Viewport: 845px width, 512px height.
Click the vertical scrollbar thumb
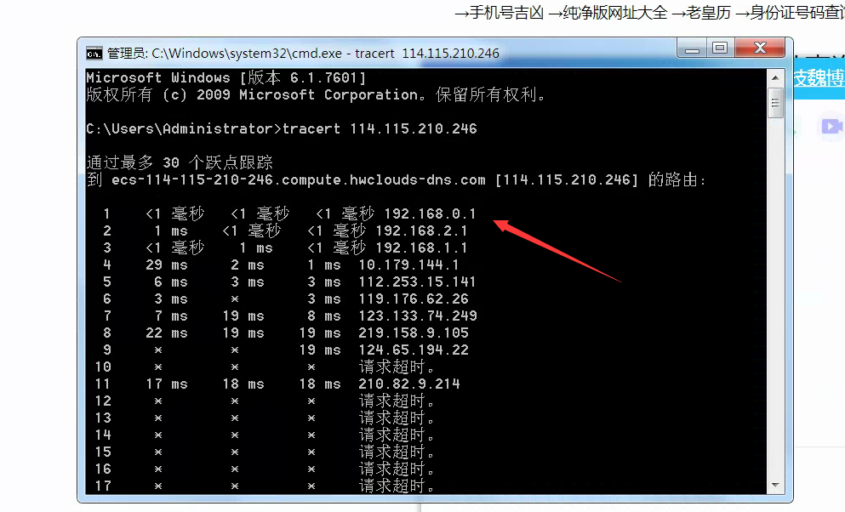[775, 102]
